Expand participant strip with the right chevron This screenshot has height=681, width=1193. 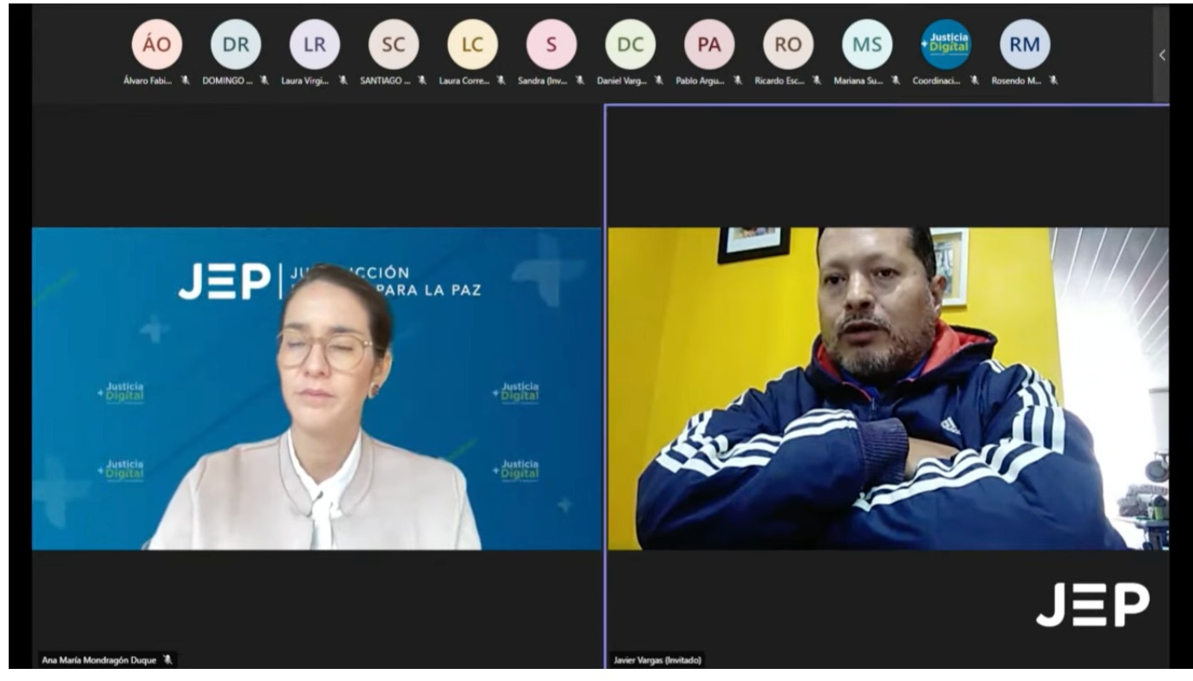pos(1162,55)
